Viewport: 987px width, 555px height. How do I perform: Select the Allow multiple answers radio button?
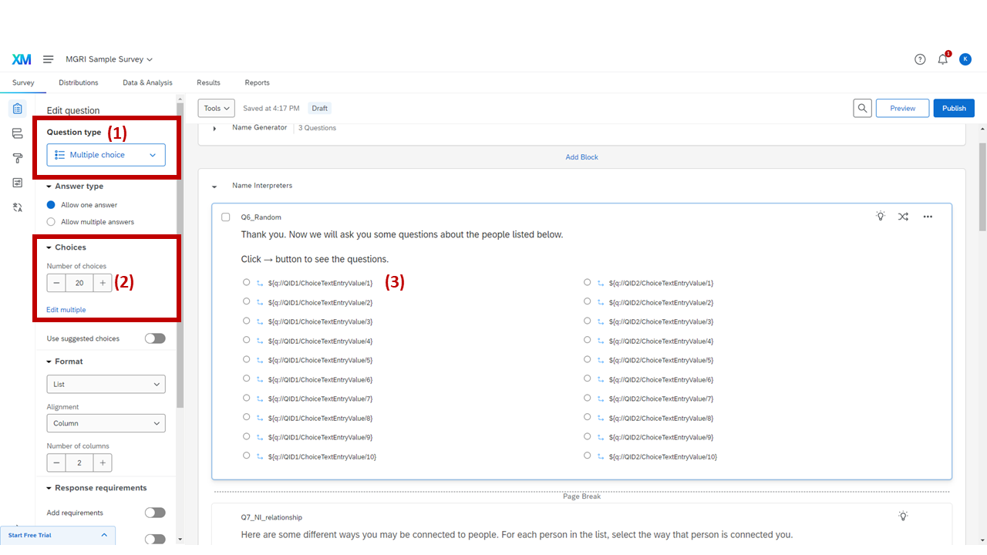[x=50, y=220]
